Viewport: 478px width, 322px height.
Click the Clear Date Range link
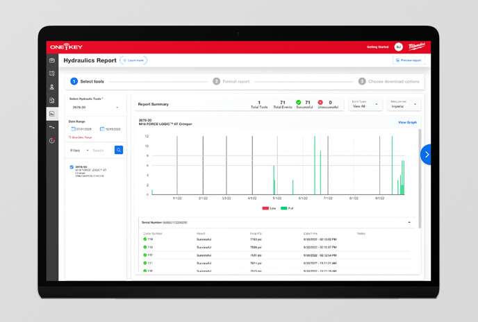pyautogui.click(x=80, y=137)
